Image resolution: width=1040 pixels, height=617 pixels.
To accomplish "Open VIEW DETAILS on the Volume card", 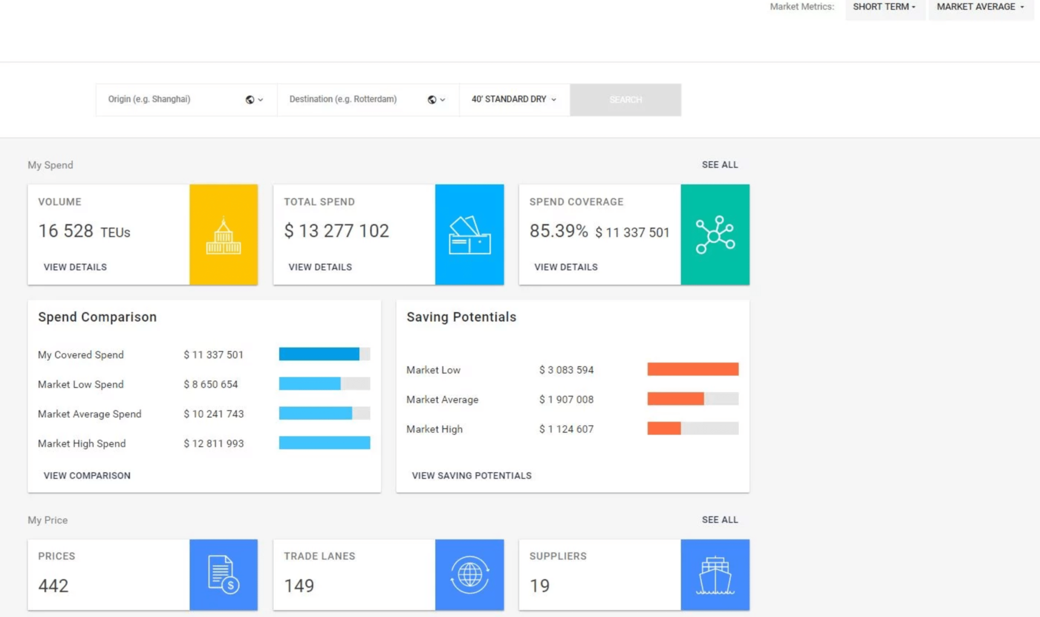I will (x=75, y=267).
